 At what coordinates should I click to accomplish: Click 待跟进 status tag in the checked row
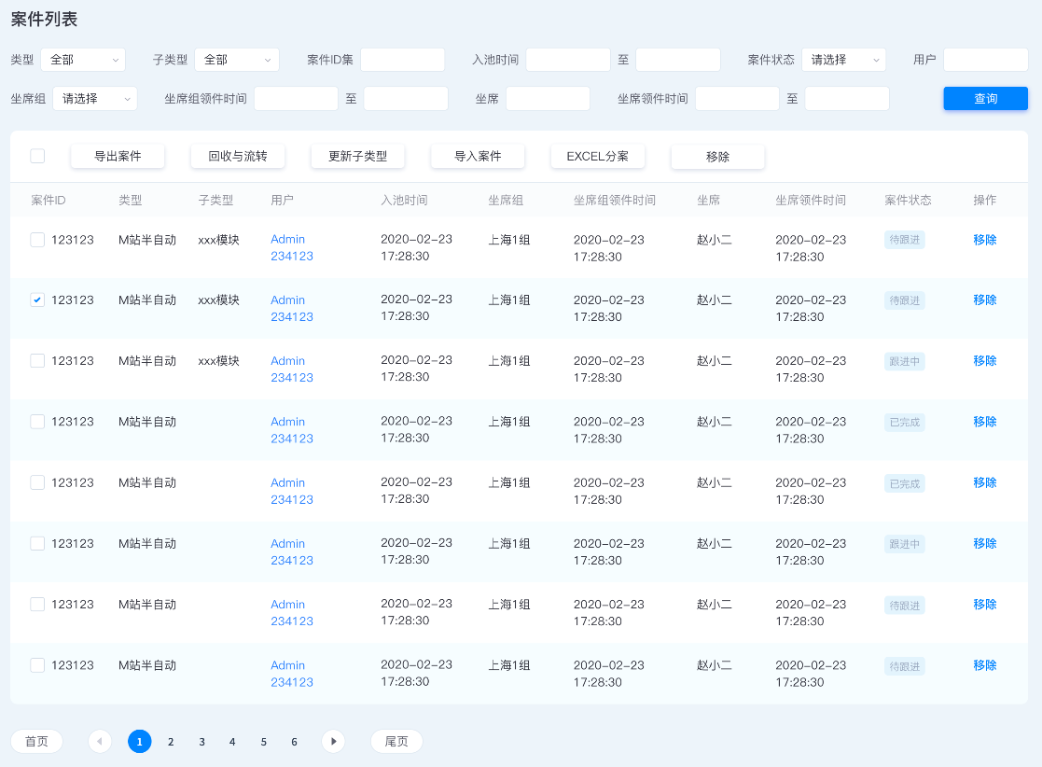click(x=905, y=300)
